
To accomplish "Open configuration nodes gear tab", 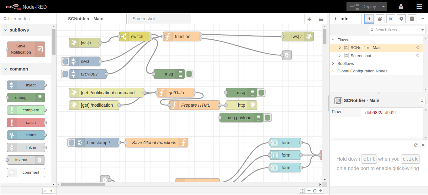I will (401, 19).
